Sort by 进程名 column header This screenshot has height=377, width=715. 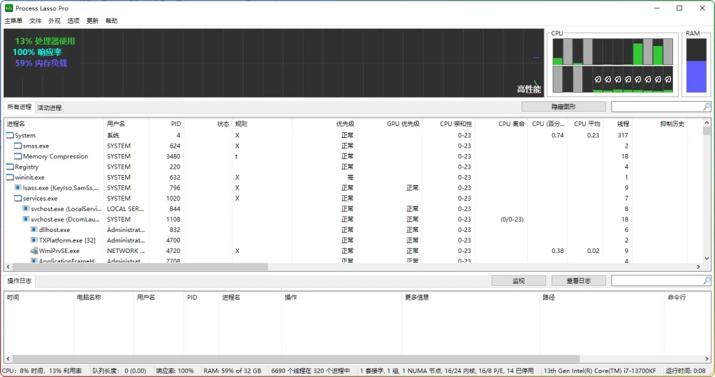point(54,124)
